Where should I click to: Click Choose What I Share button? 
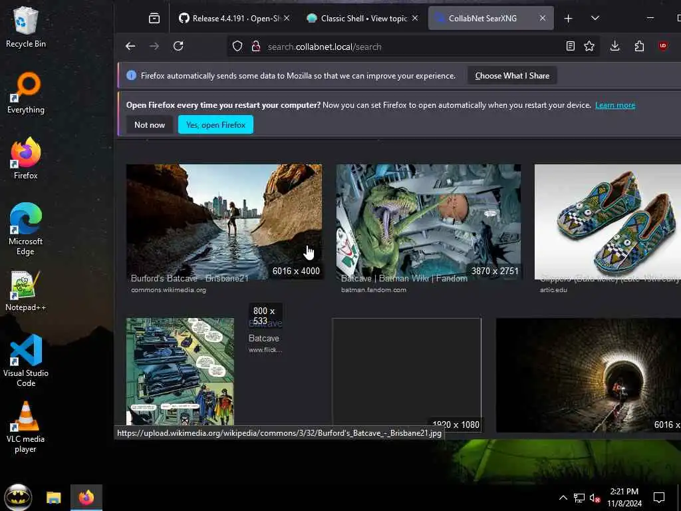tap(512, 76)
